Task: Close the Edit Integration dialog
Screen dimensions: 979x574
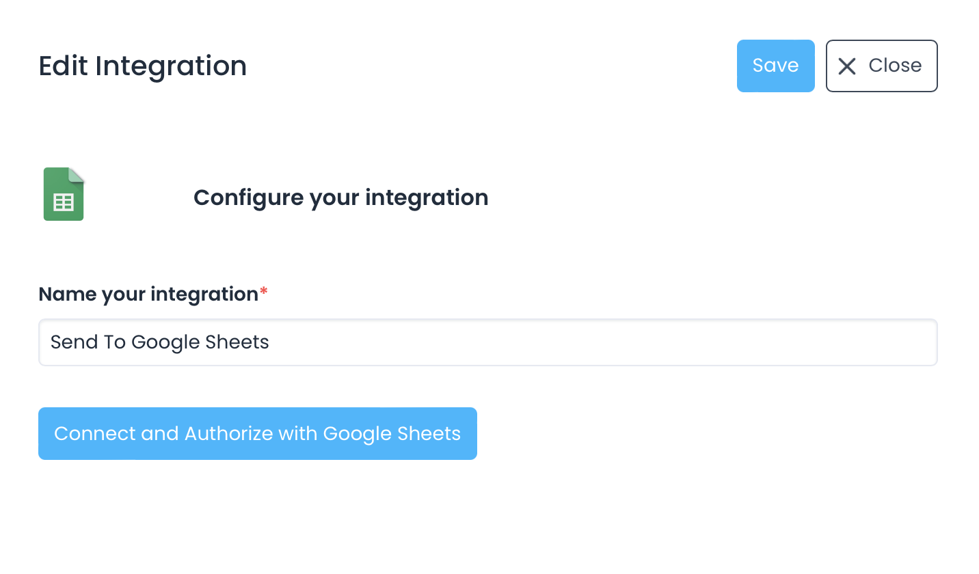Action: coord(881,66)
